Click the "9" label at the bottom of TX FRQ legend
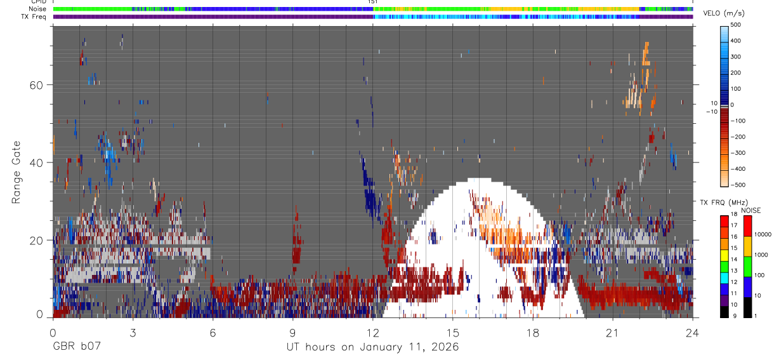779x360 pixels. click(x=734, y=316)
